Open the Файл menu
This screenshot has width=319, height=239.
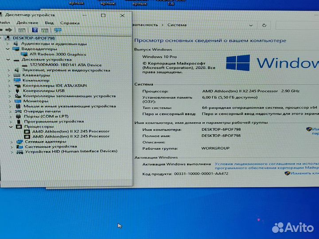tap(4, 23)
